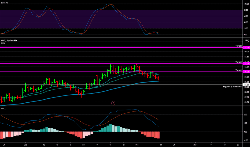Click the magenta 154.00 price tag
This screenshot has width=250, height=147.
tap(246, 64)
